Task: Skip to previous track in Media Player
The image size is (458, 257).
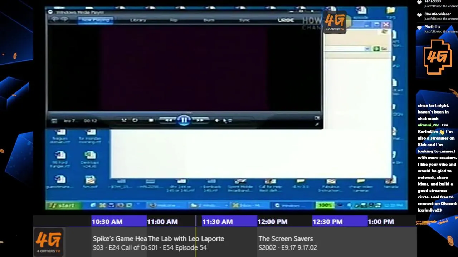Action: (168, 121)
